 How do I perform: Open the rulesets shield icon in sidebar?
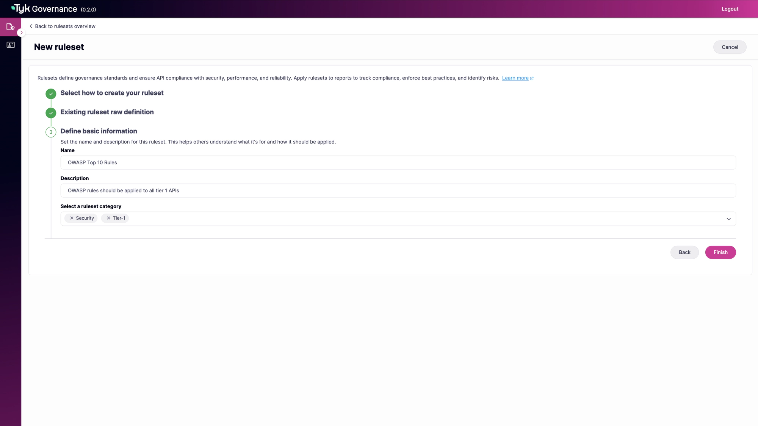point(11,27)
